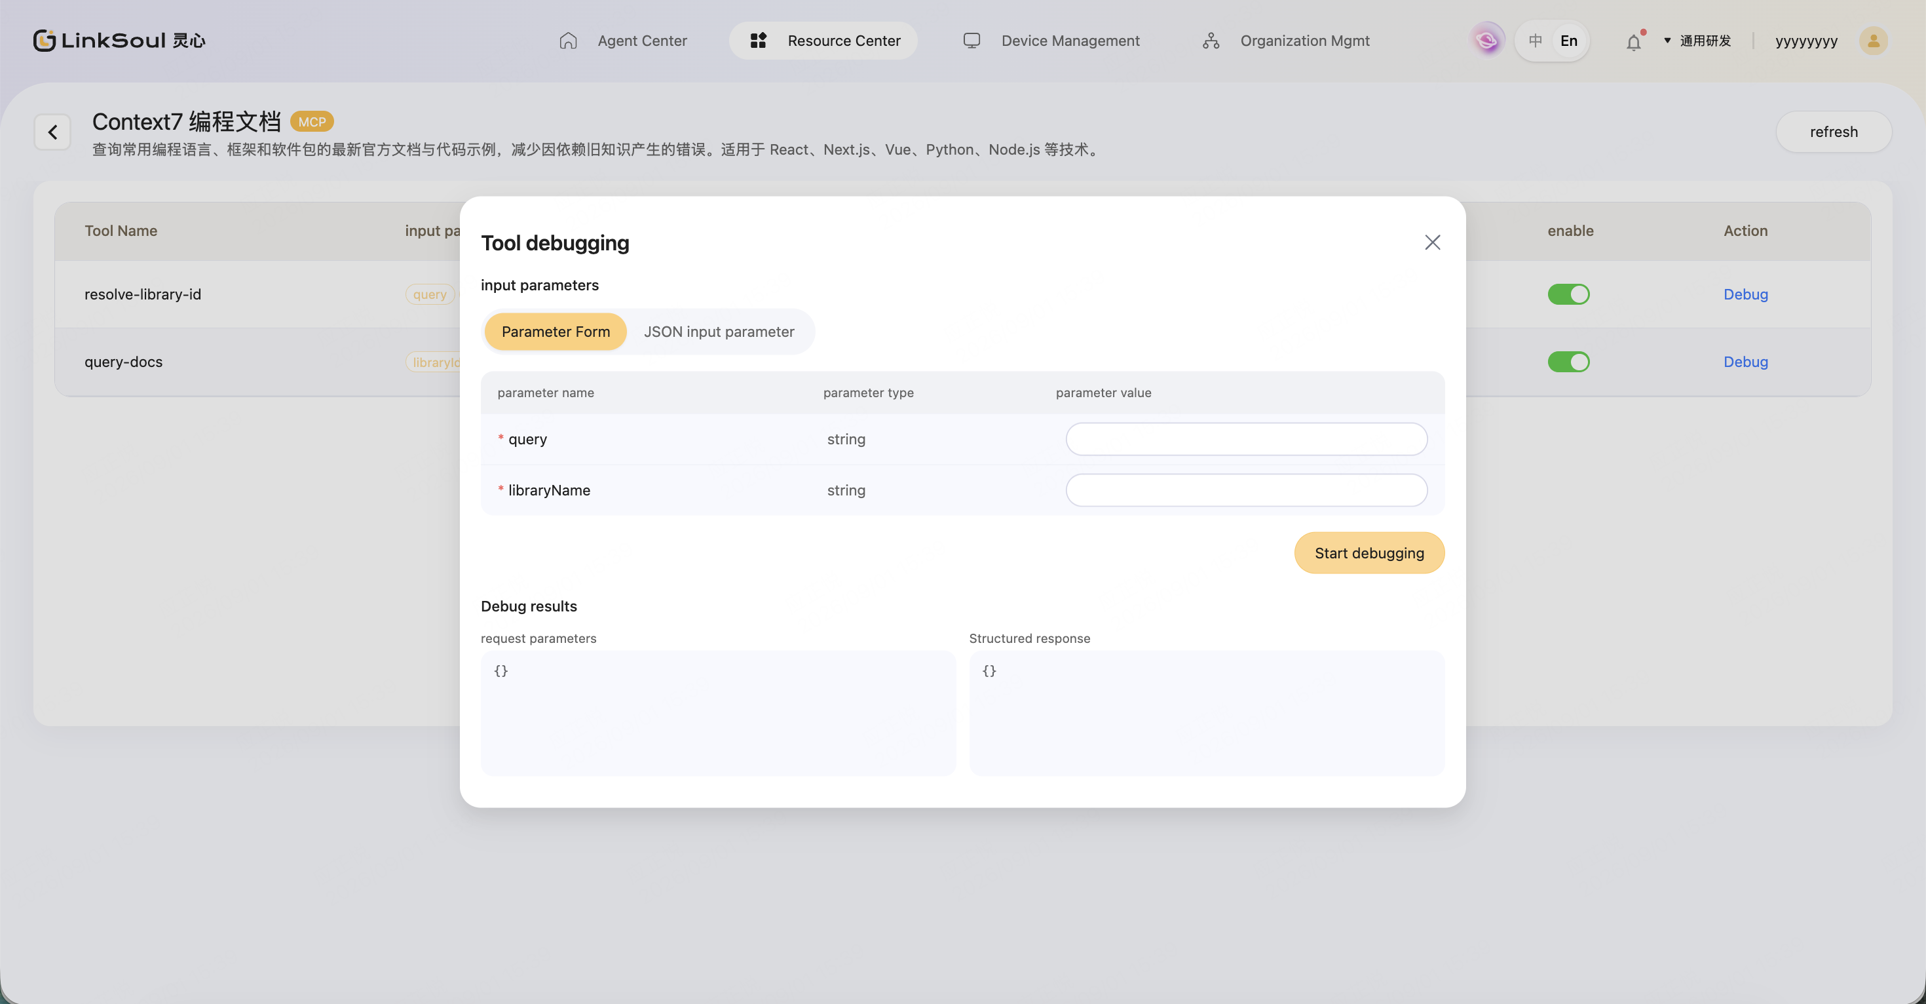Open the Agent Center home icon
This screenshot has width=1926, height=1004.
coord(568,41)
